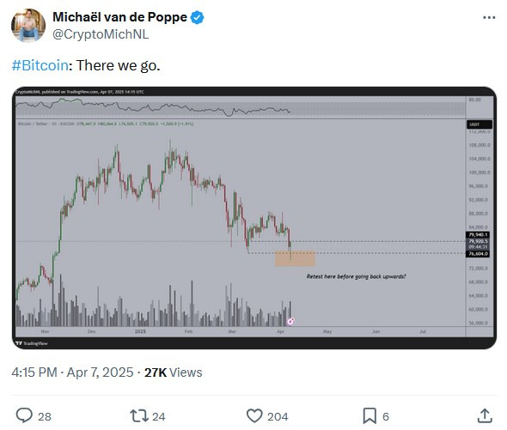507x430 pixels.
Task: Click the share upload icon
Action: click(x=485, y=415)
